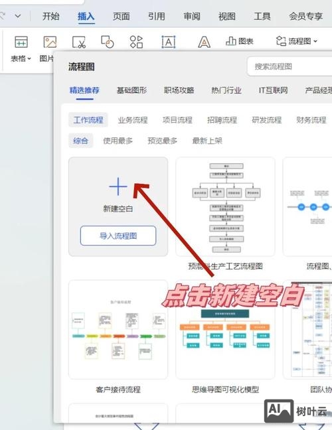Open the WordArt 艺术字 icon
This screenshot has width=332, height=430.
204,42
